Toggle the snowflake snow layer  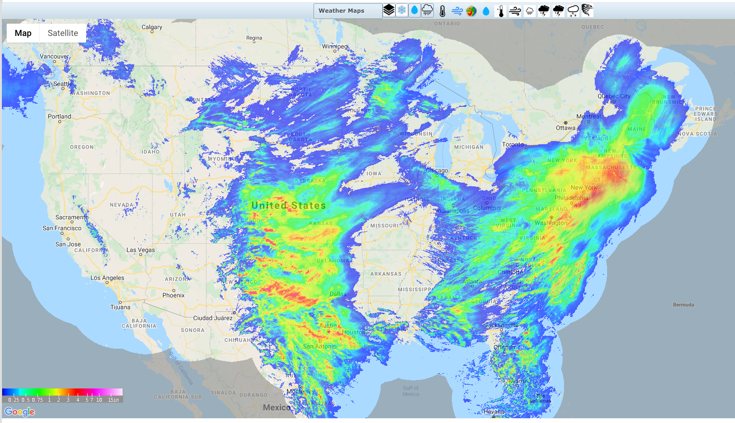coord(402,10)
